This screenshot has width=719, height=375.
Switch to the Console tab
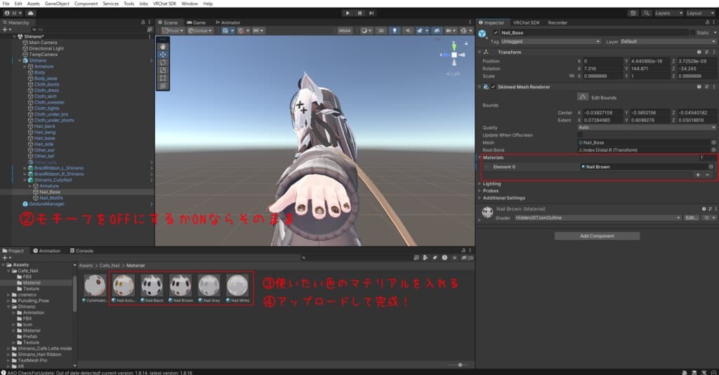click(81, 251)
